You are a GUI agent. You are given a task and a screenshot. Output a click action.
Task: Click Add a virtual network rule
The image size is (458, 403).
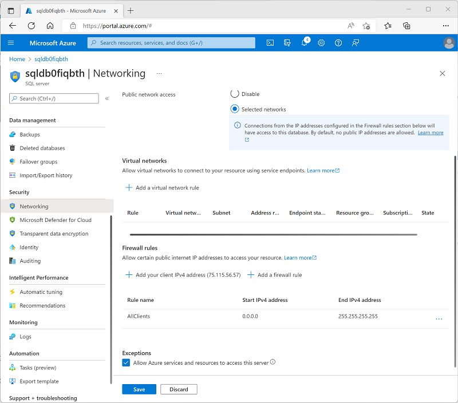(162, 188)
